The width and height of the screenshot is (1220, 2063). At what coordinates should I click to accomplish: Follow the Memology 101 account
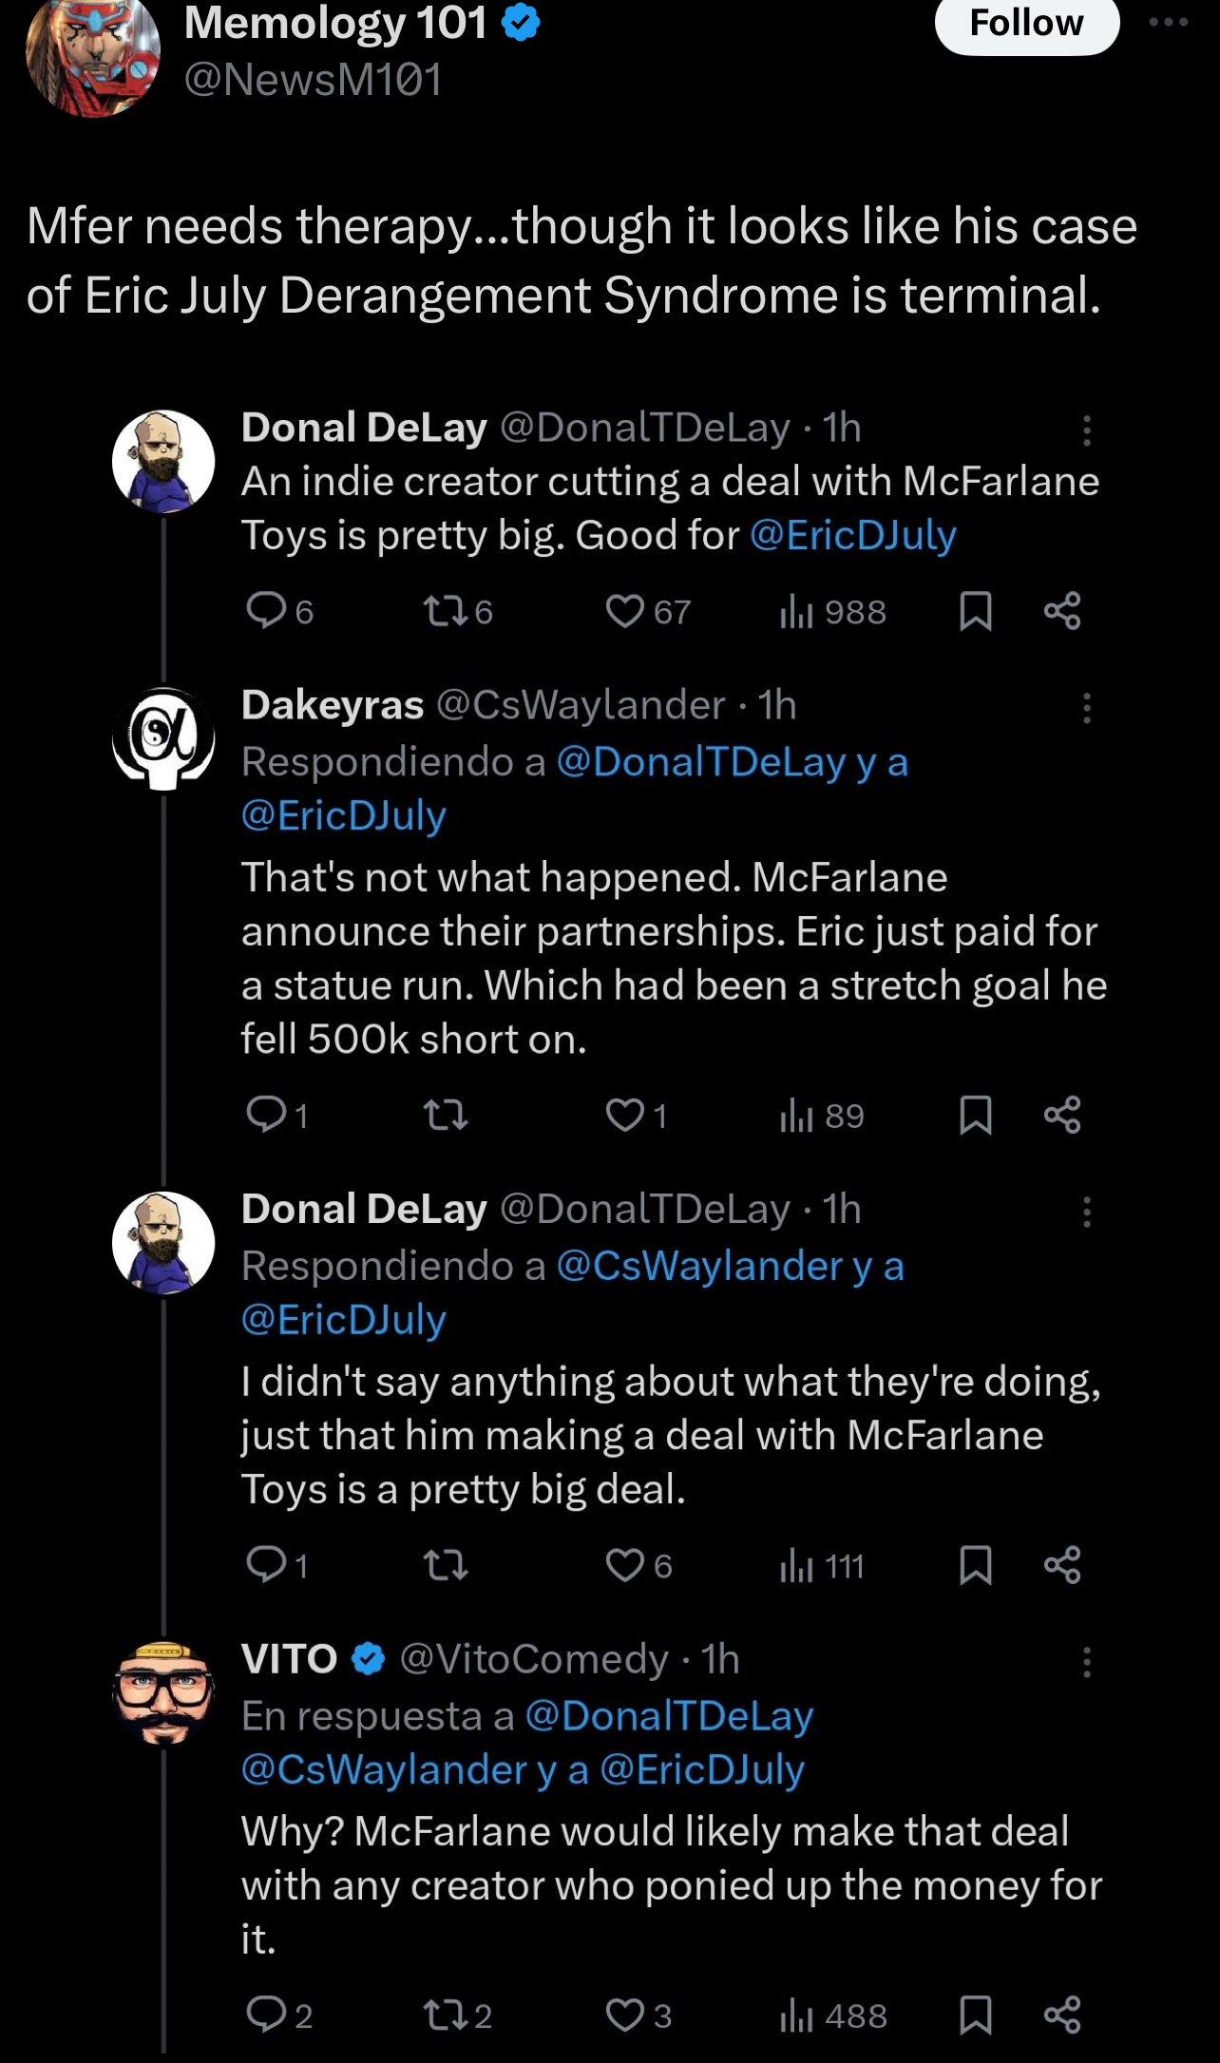(x=1026, y=23)
